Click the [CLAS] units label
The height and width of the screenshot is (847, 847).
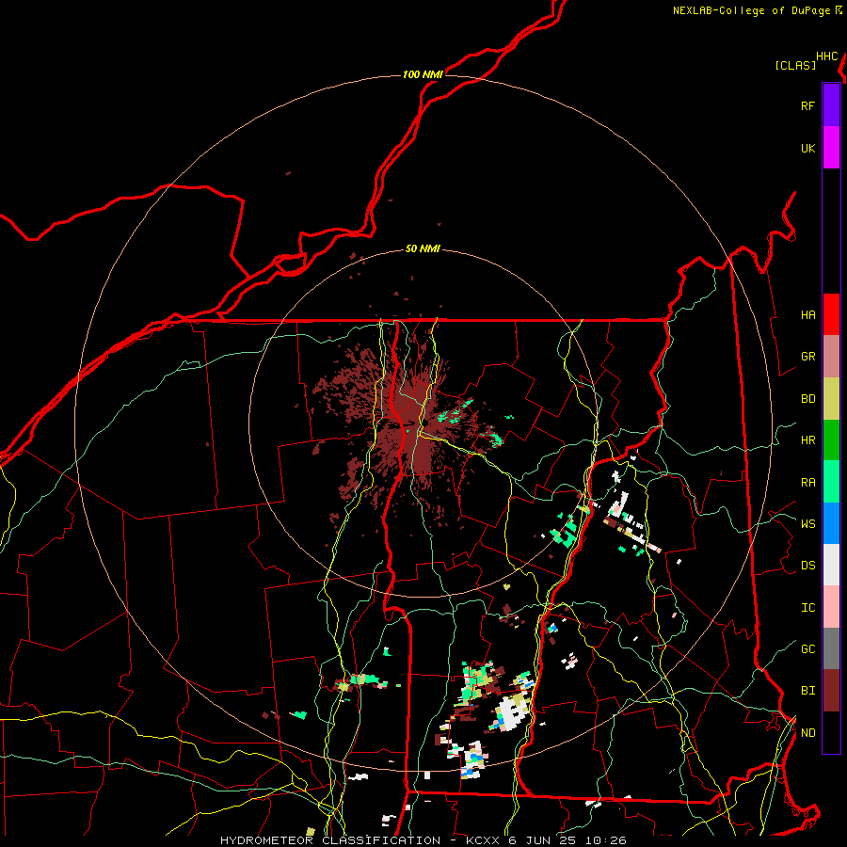[x=795, y=65]
